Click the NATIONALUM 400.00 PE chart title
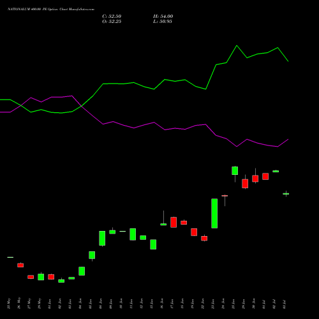This screenshot has height=319, width=319. [51, 10]
